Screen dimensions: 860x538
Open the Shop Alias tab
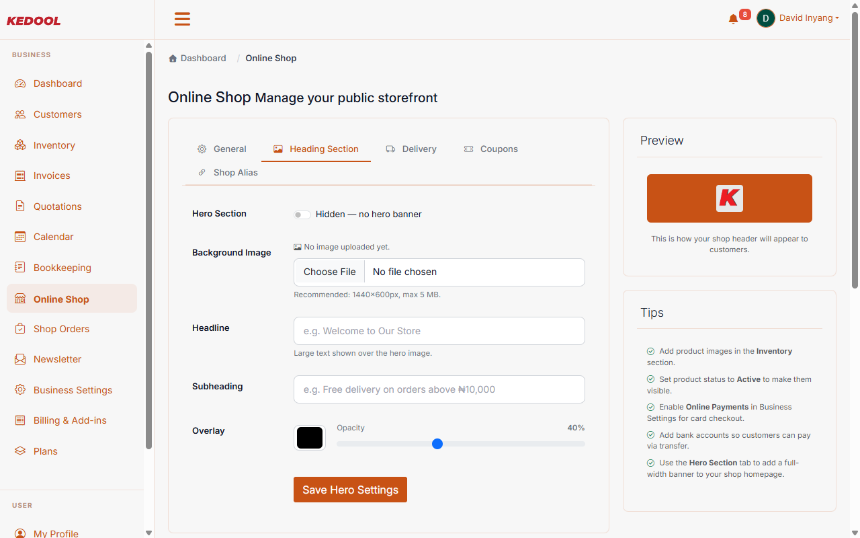point(228,173)
